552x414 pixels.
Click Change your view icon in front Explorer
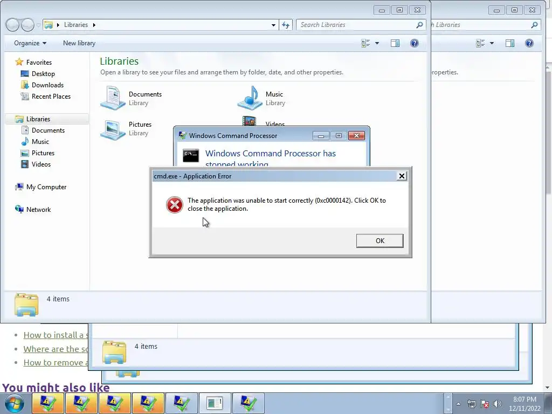tap(365, 43)
